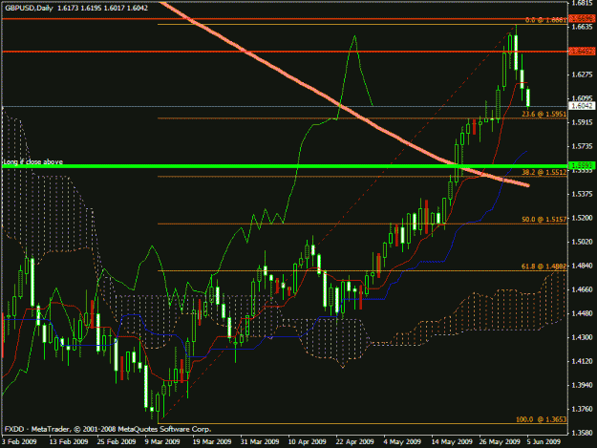Click the 1.5020 price axis label
597x448 pixels.
(582, 242)
